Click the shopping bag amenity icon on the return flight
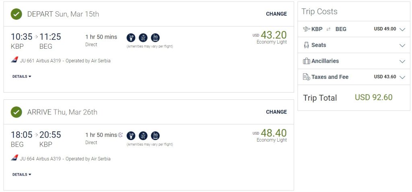 (x=155, y=136)
